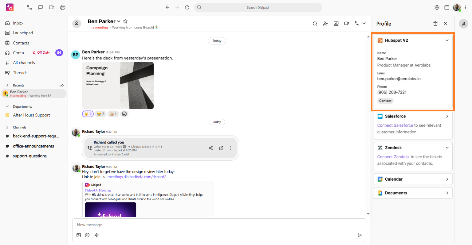472x245 pixels.
Task: Expand the Calendar section
Action: pyautogui.click(x=447, y=179)
